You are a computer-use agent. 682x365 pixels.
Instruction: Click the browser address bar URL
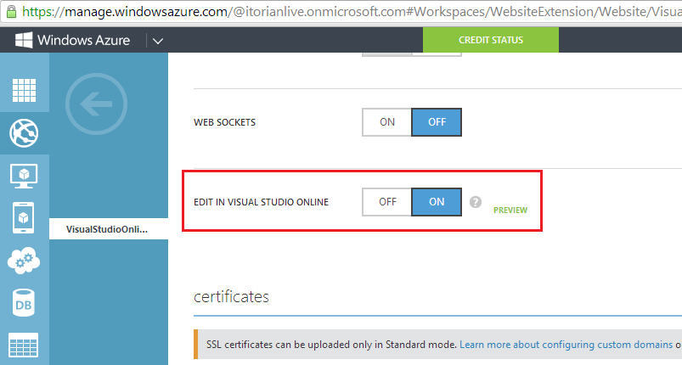coord(352,11)
